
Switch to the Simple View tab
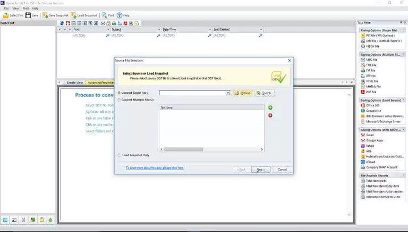click(74, 83)
